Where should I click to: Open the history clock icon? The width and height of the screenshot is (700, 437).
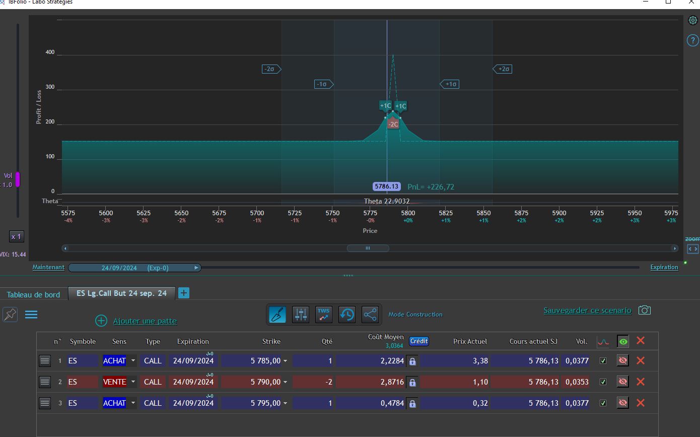tap(346, 315)
